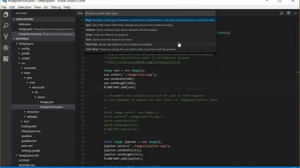Click code line PLANETARY.add(jupiter);
This screenshot has height=168, width=300.
(123, 159)
